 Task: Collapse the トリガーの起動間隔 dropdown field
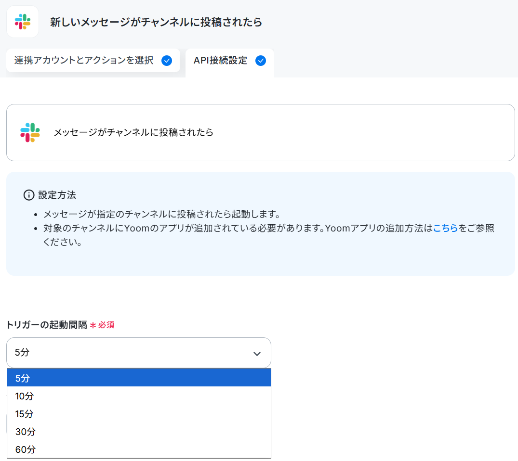click(139, 352)
